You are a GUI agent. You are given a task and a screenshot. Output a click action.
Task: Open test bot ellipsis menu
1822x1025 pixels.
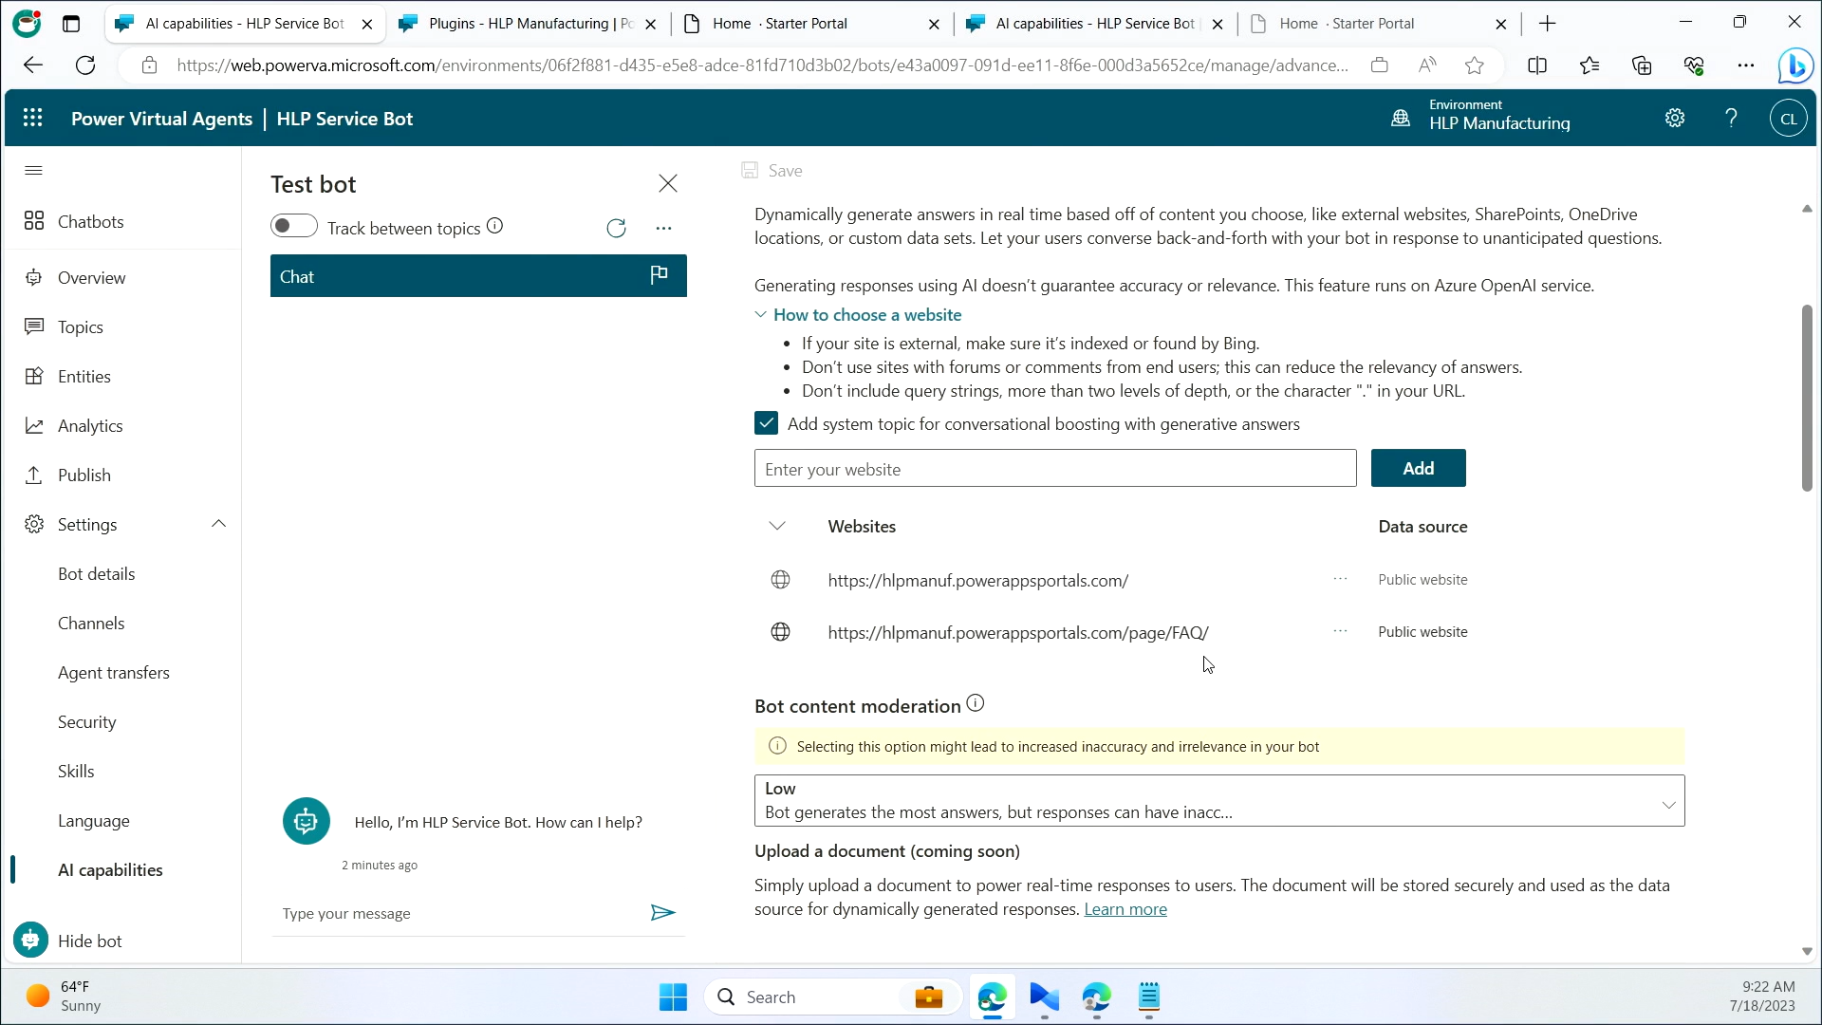pyautogui.click(x=663, y=228)
